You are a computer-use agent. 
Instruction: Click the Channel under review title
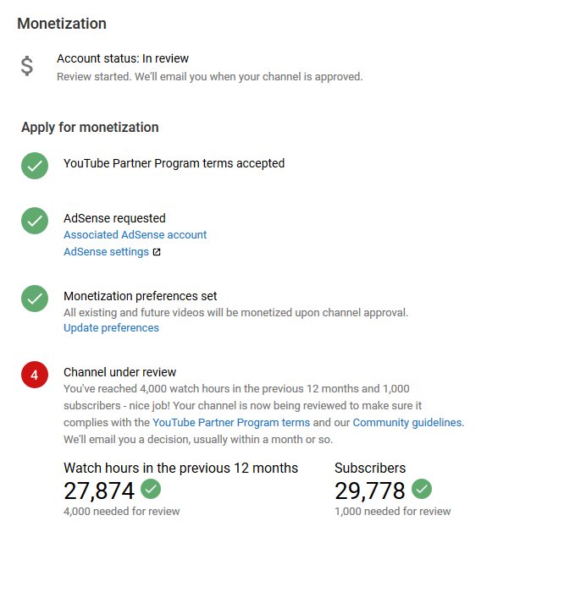coord(120,372)
